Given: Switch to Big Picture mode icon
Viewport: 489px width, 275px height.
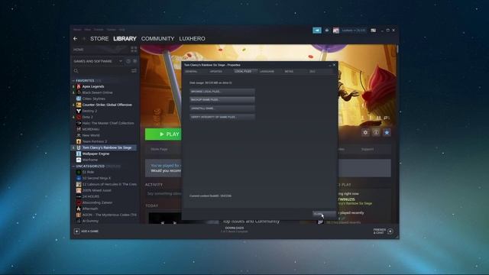Looking at the screenshot, I should [x=374, y=31].
